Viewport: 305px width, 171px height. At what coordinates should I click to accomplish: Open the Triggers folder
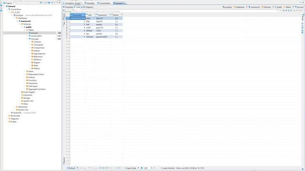pos(37,63)
